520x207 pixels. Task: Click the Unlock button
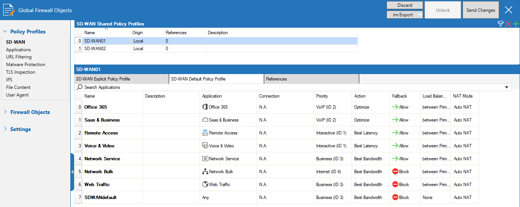click(x=442, y=10)
